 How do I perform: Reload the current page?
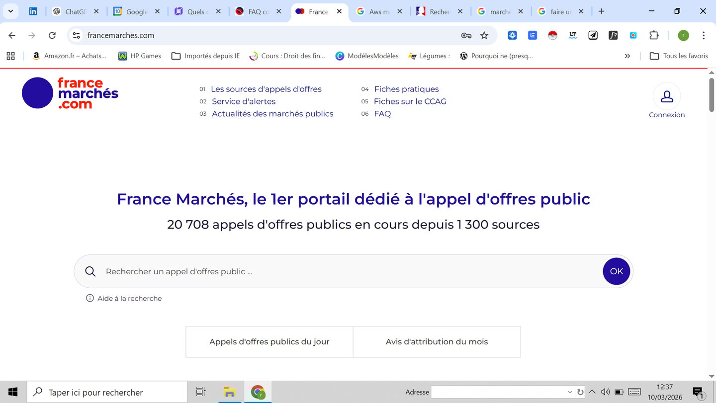pyautogui.click(x=52, y=35)
